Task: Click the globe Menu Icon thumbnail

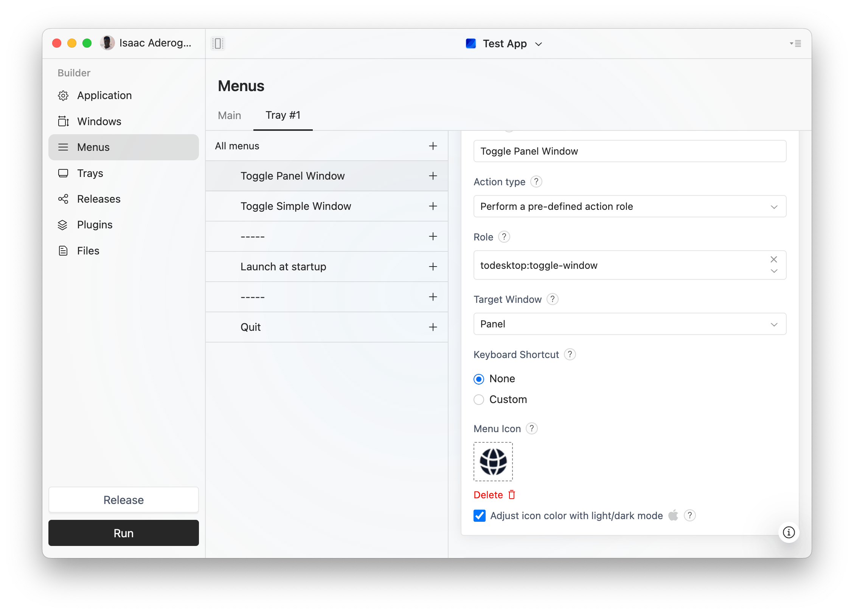Action: 493,461
